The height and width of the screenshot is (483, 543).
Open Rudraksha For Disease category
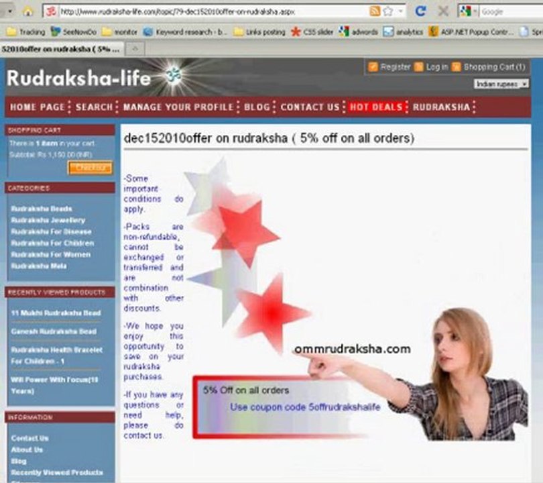click(51, 231)
